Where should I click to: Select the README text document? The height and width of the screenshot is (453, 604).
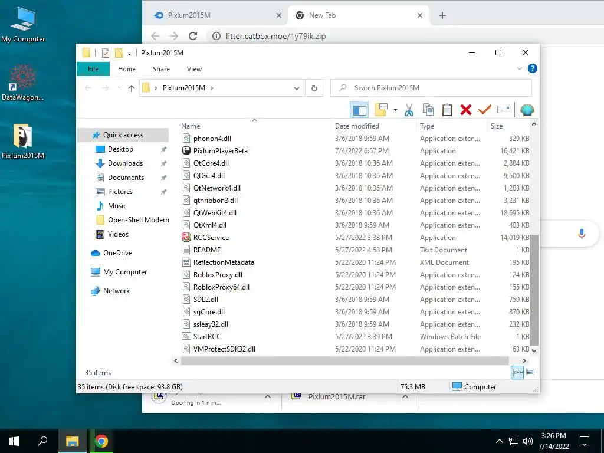207,250
